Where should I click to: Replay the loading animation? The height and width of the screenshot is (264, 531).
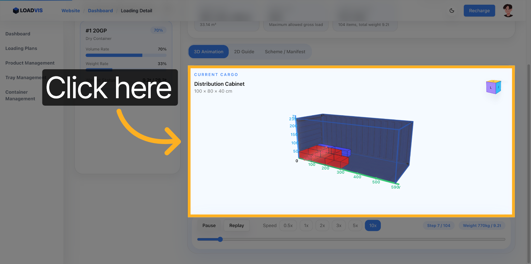236,225
